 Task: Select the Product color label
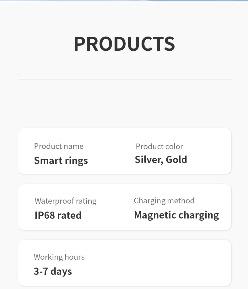(159, 146)
